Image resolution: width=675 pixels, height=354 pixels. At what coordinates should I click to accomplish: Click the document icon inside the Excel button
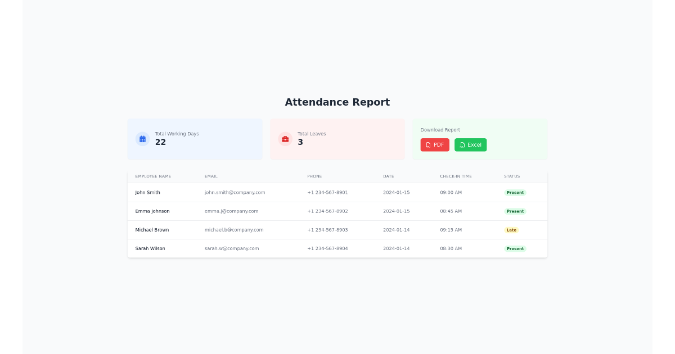[463, 144]
